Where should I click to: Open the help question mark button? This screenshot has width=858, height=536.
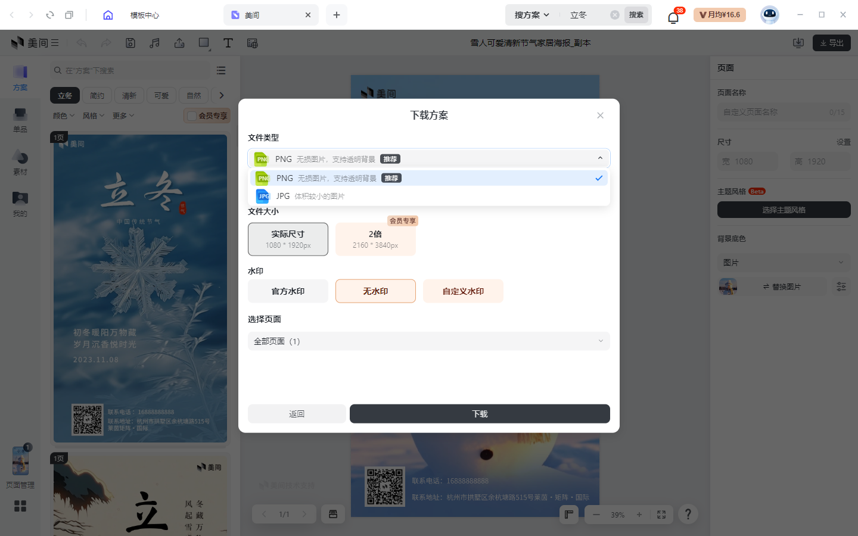tap(688, 514)
